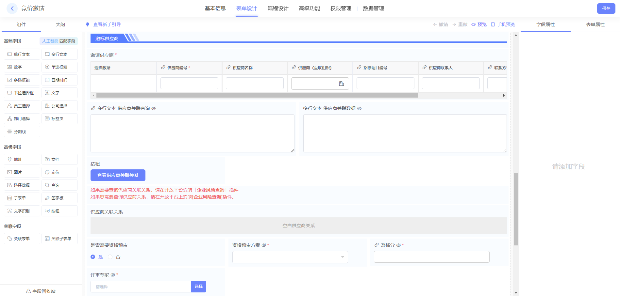The height and width of the screenshot is (296, 620).
Task: Click the 文字识别 OCR component icon
Action: (x=9, y=211)
